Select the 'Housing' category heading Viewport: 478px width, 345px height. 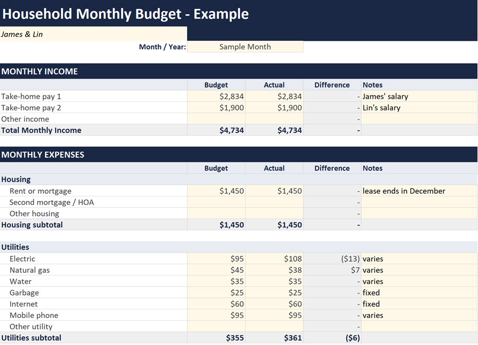16,179
